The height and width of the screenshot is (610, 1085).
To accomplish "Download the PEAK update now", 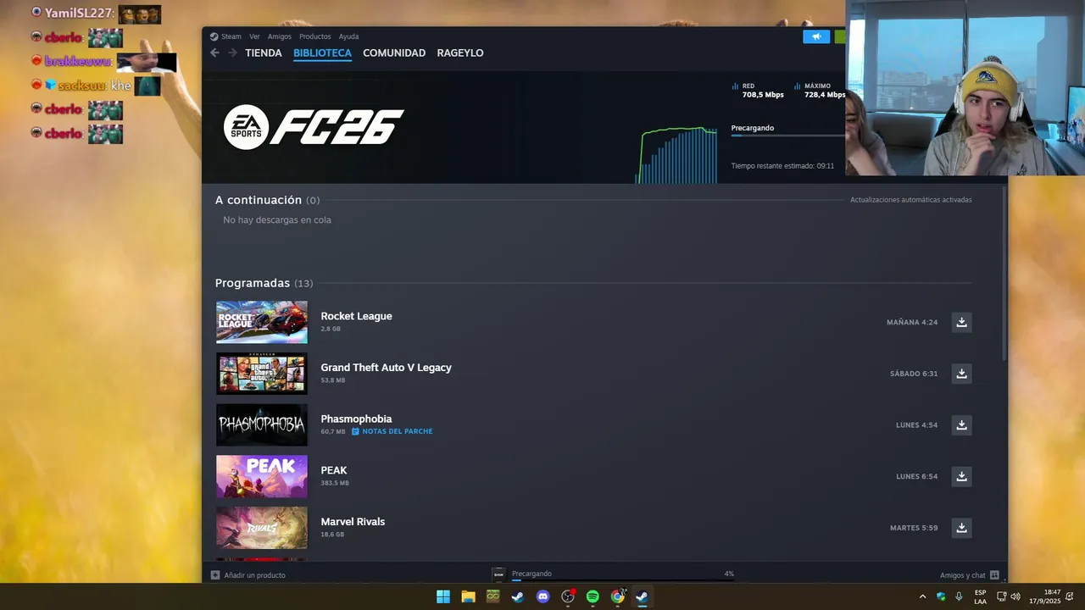I will pyautogui.click(x=961, y=476).
